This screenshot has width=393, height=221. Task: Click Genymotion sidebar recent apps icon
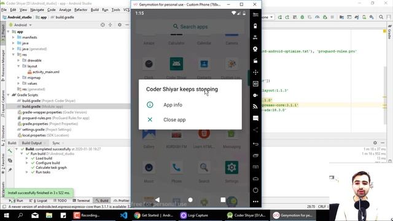coord(255,155)
